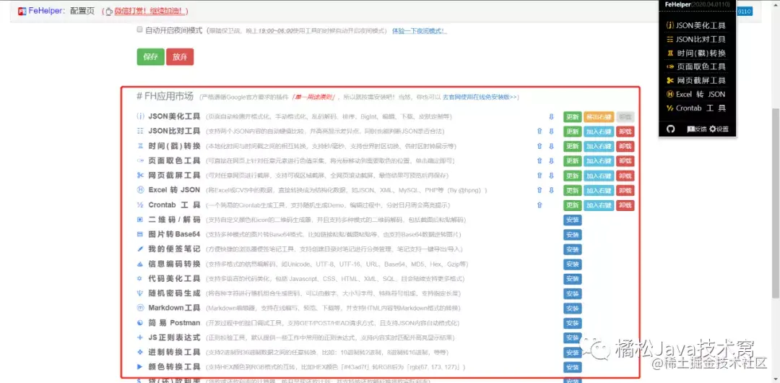
Task: Click 卸载 for 时间(戳)转换
Action: (x=625, y=147)
